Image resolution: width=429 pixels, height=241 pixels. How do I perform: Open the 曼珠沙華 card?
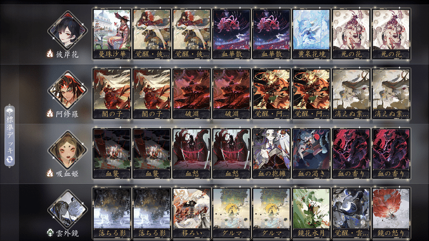(x=112, y=34)
